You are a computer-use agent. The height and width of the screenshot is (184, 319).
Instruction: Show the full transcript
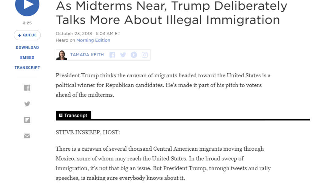tap(27, 68)
